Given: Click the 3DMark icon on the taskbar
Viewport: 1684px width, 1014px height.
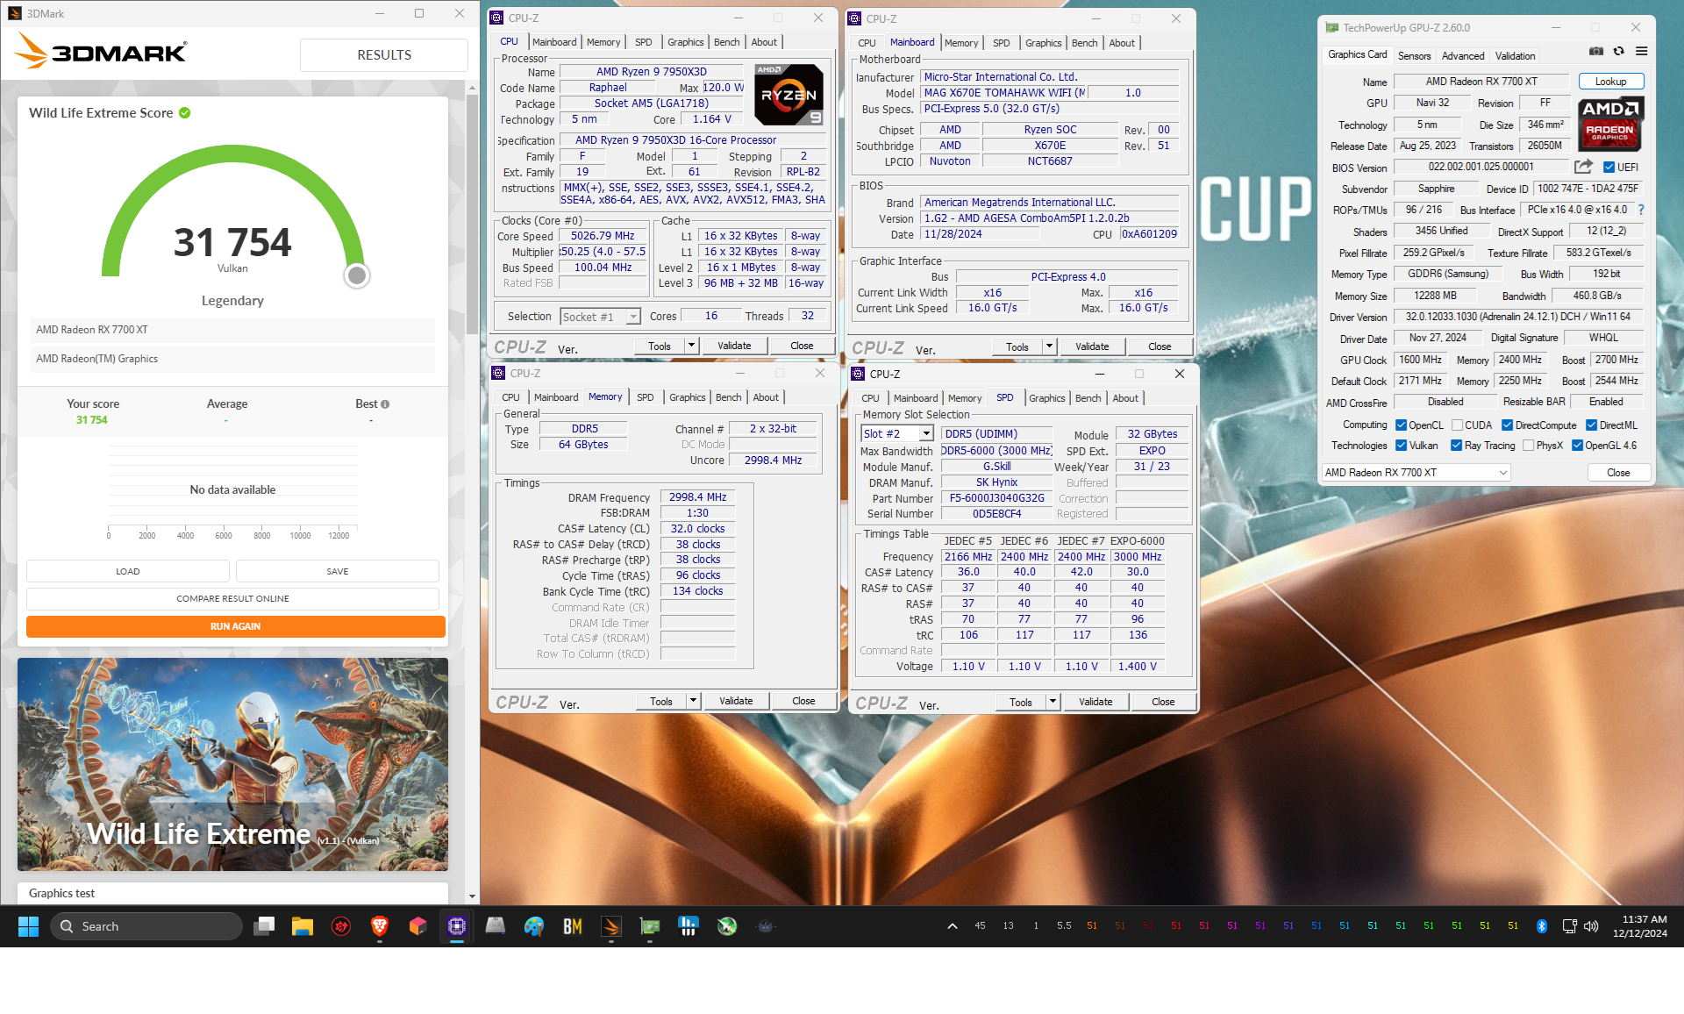Looking at the screenshot, I should tap(611, 926).
